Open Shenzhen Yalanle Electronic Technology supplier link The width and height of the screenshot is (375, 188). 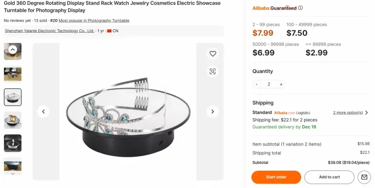click(x=49, y=31)
